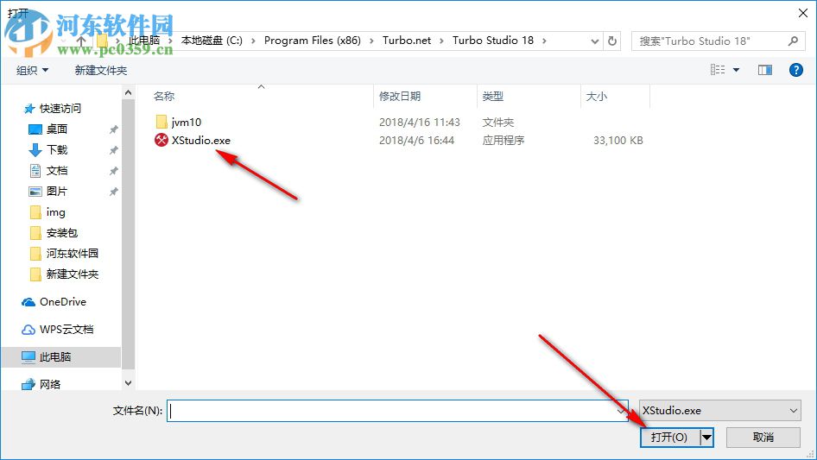Image resolution: width=817 pixels, height=460 pixels.
Task: Select 快速访问 in navigation pane
Action: (60, 109)
